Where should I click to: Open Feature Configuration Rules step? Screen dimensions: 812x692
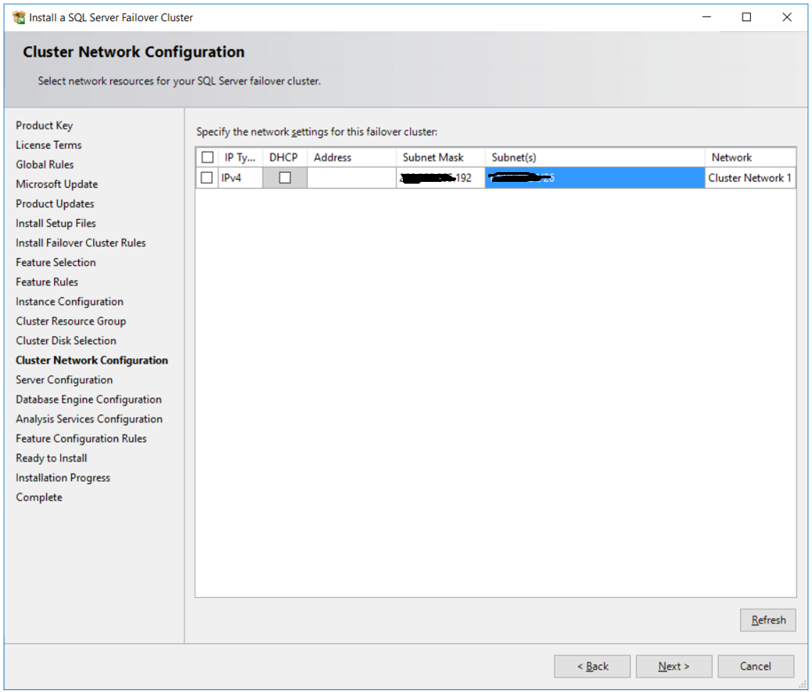(x=81, y=438)
